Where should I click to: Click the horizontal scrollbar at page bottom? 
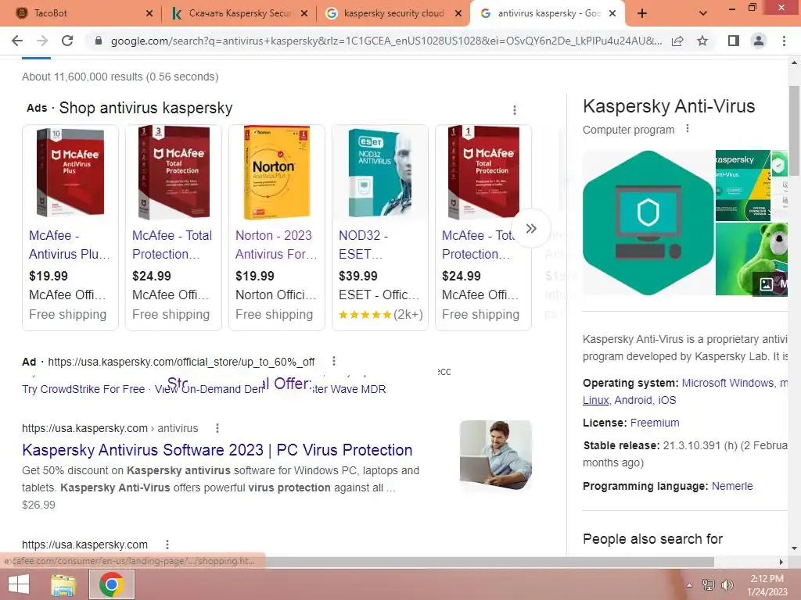pos(357,562)
